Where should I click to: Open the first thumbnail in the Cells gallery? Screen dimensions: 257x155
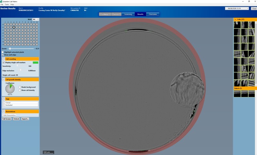[237, 25]
